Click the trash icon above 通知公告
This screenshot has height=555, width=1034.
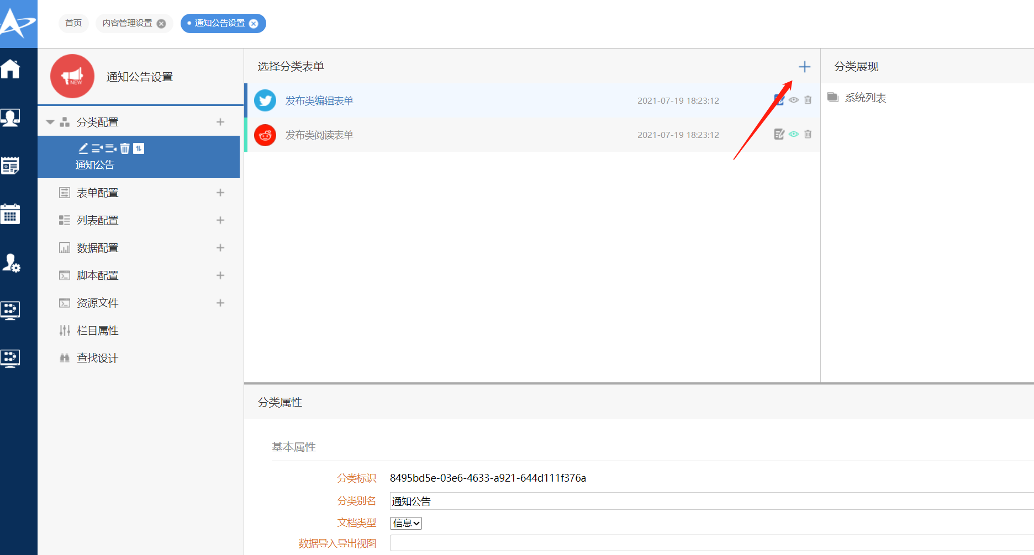click(125, 148)
